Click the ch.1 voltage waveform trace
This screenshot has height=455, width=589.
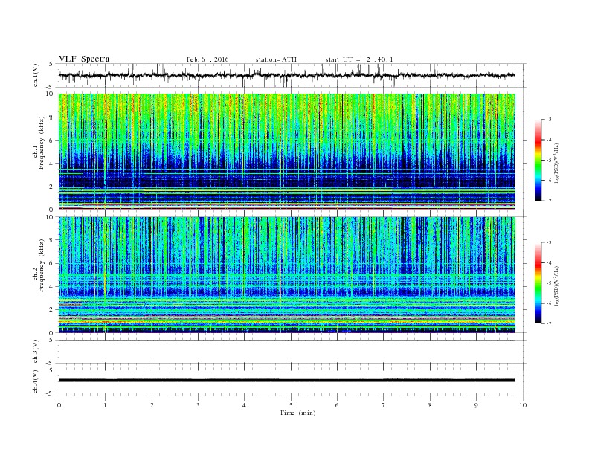tap(286, 75)
